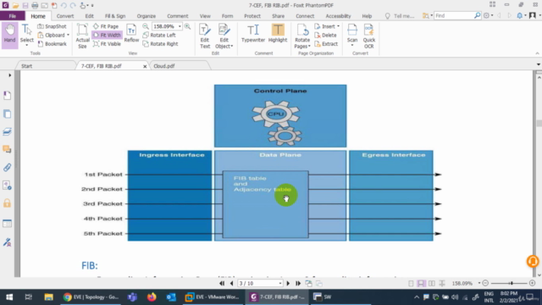Open the page number 3 / 10 dropdown
Screen dimensions: 542x305
coord(280,283)
